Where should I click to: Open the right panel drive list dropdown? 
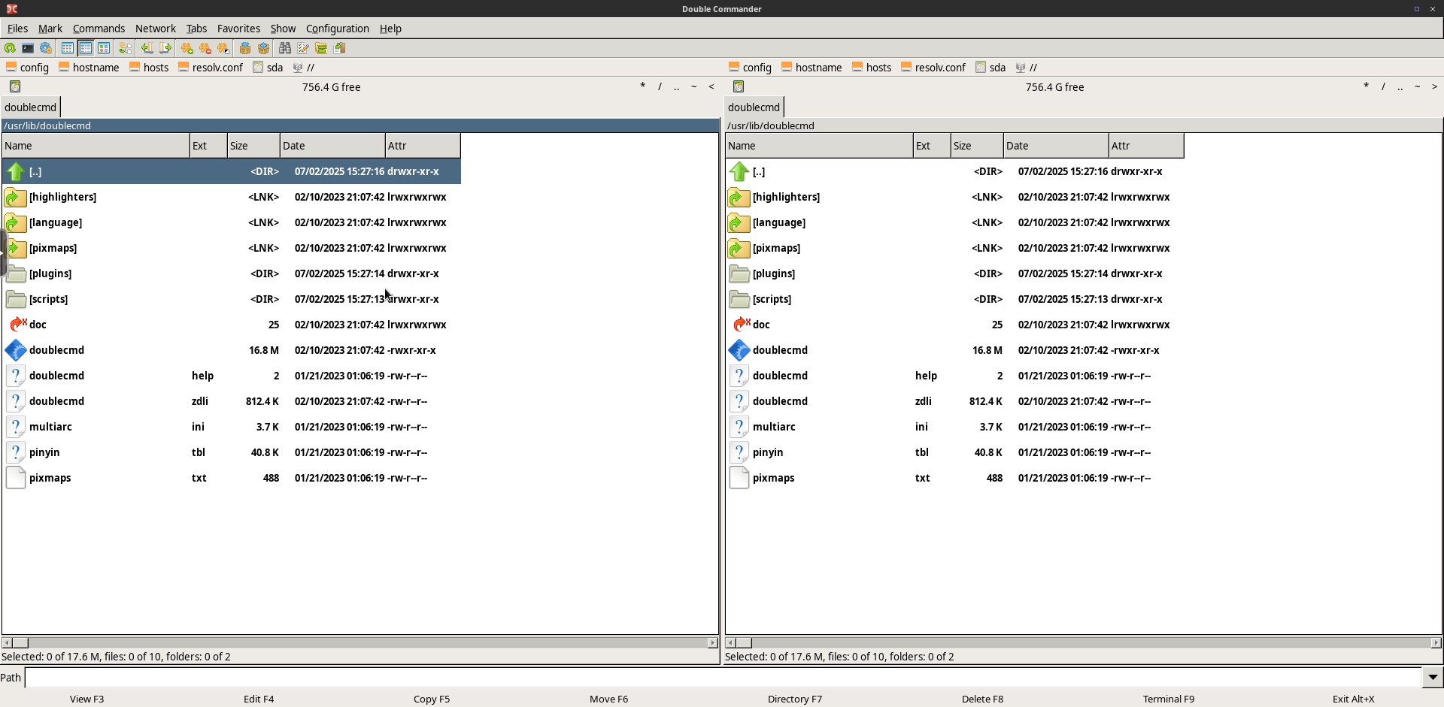click(x=739, y=87)
